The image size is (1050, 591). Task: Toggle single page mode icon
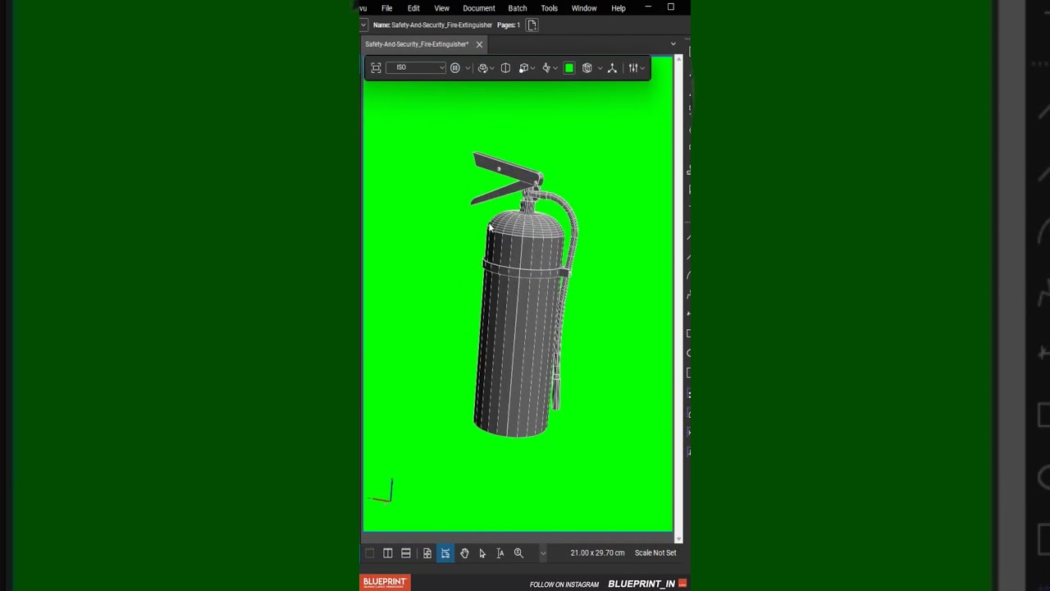(x=427, y=553)
